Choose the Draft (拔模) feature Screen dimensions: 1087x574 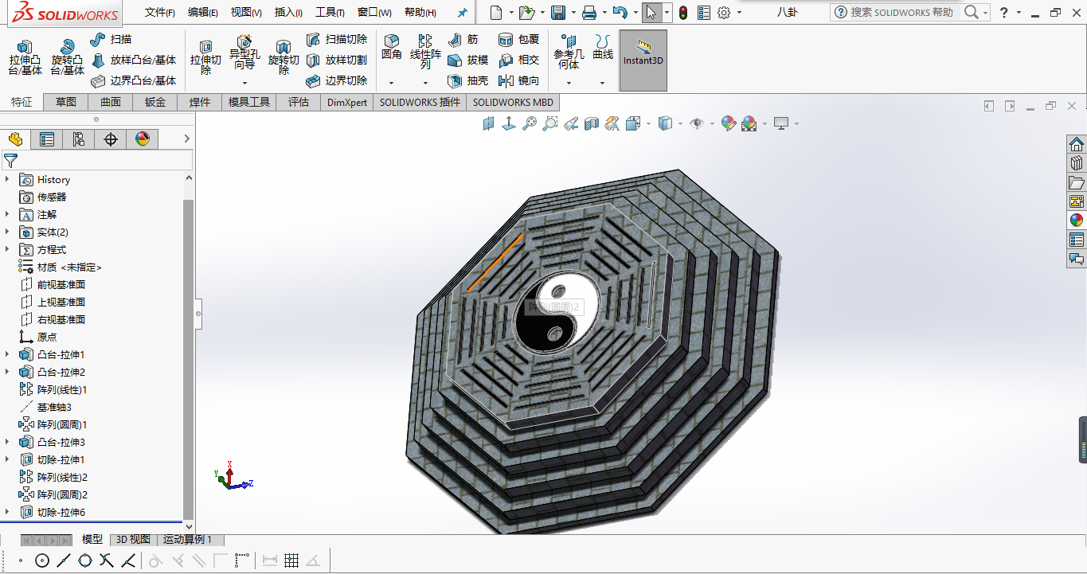click(x=468, y=60)
